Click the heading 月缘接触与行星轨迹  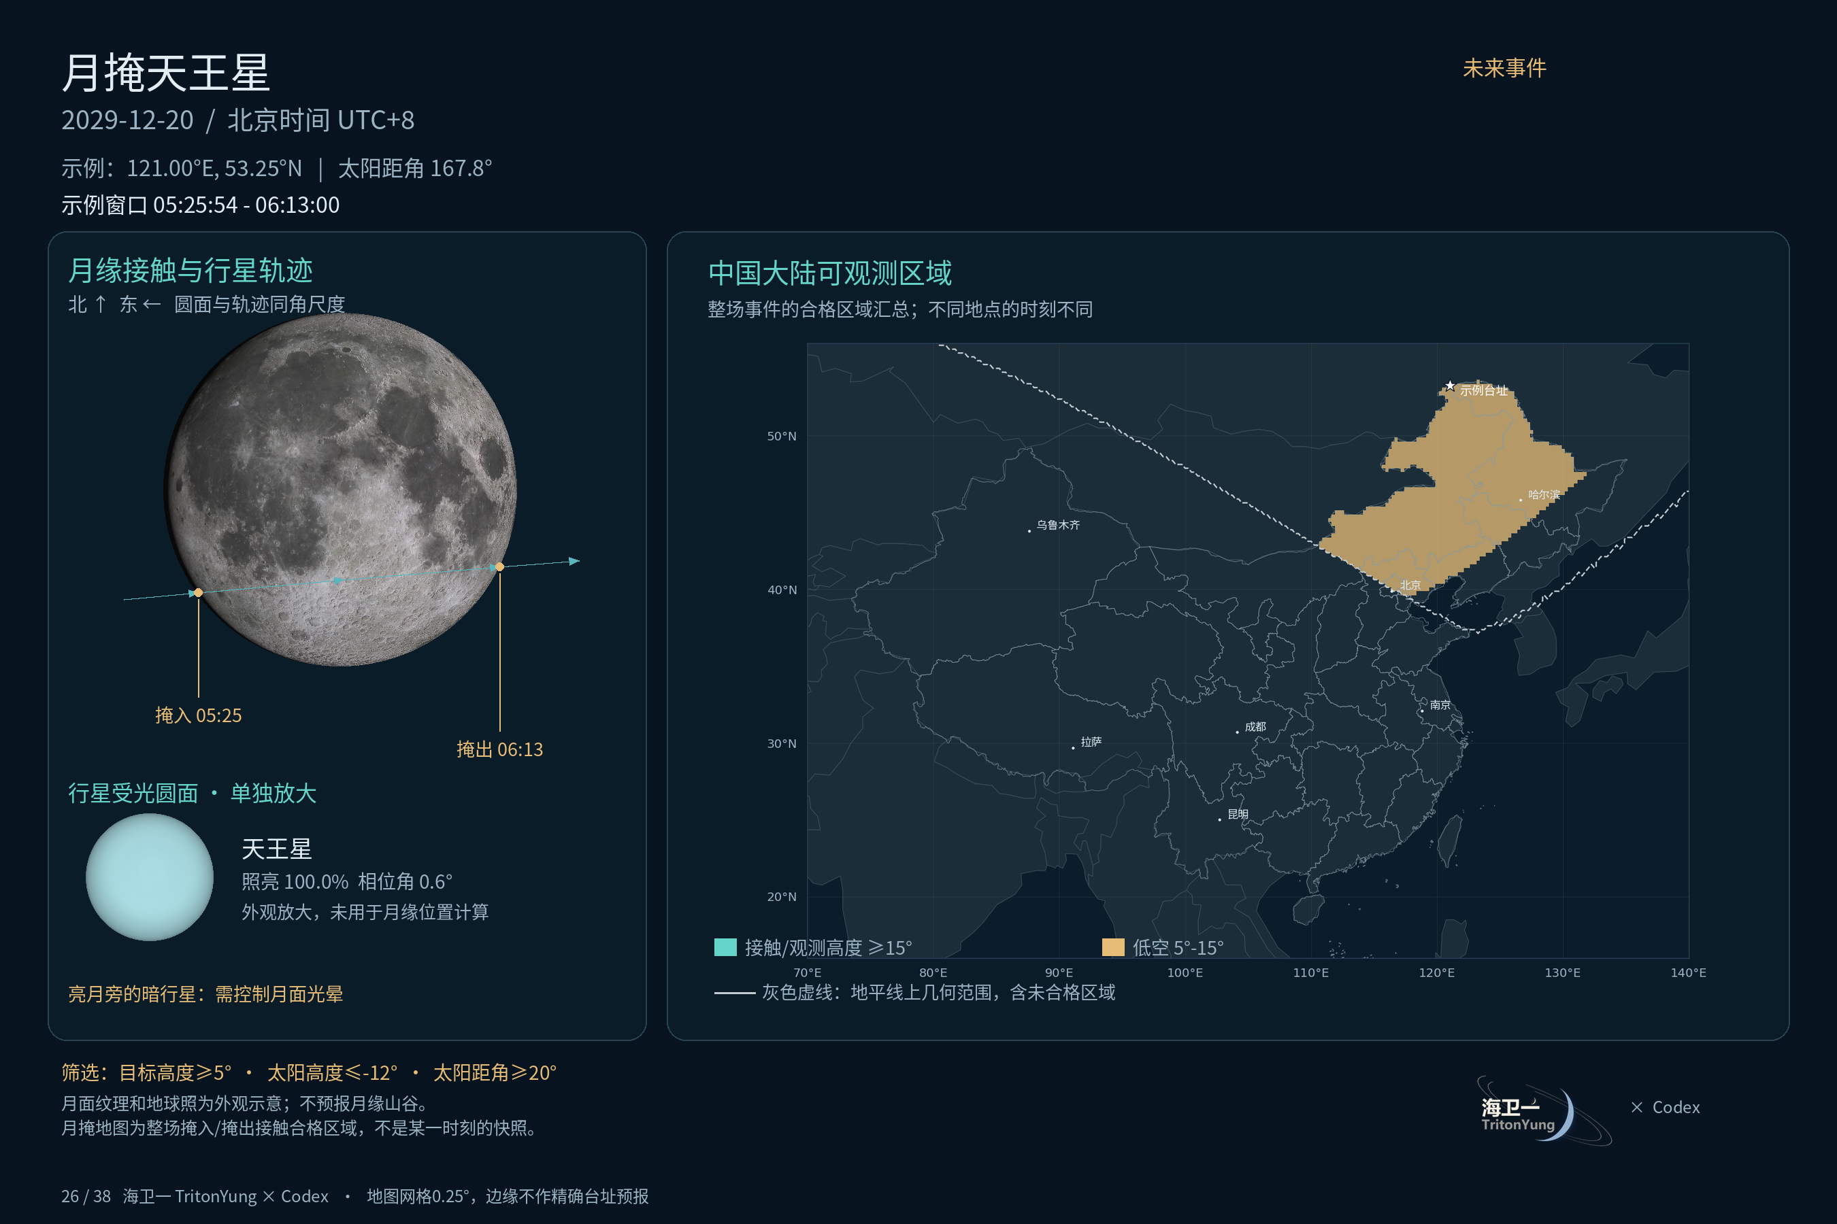tap(191, 270)
